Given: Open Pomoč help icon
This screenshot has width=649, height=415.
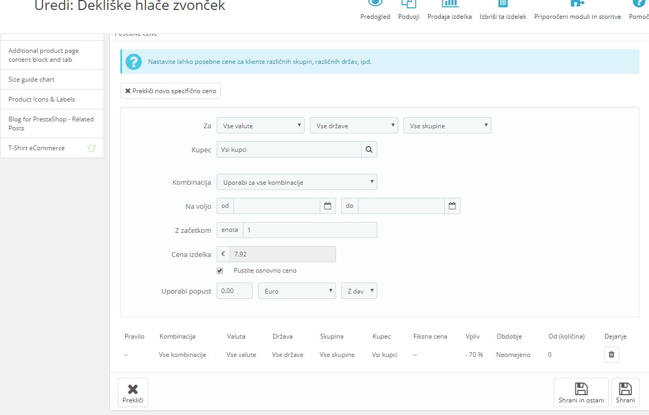Looking at the screenshot, I should pos(639,4).
